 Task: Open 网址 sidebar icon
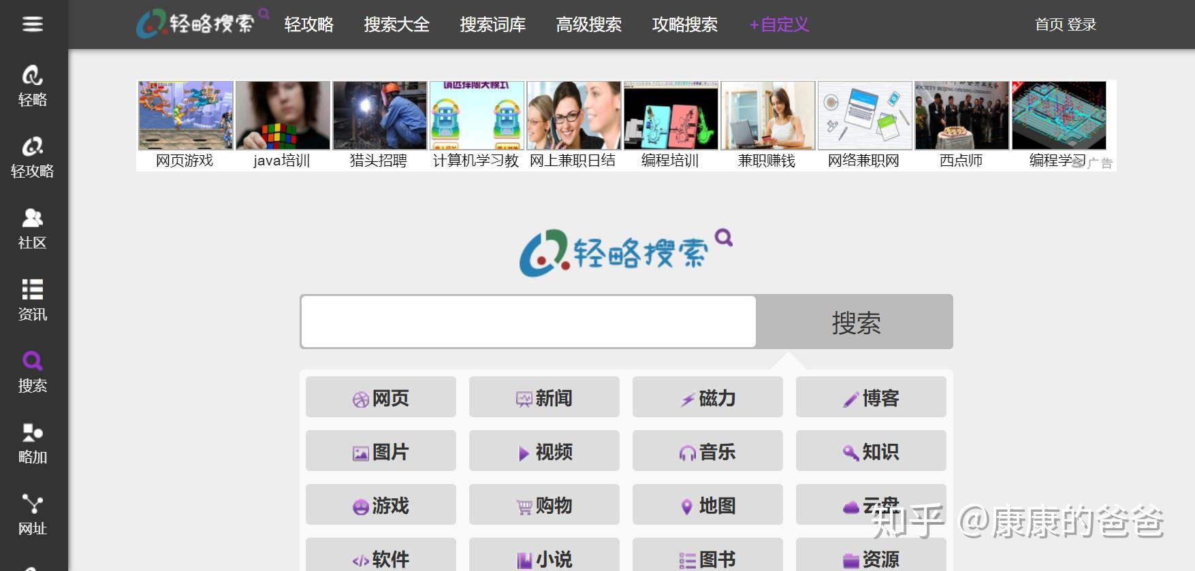[33, 515]
